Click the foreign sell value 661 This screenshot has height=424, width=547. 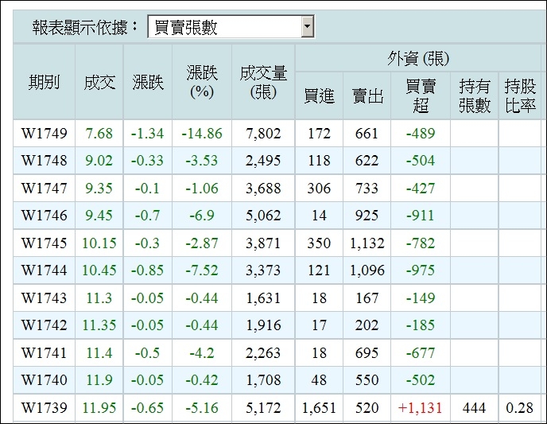click(367, 134)
